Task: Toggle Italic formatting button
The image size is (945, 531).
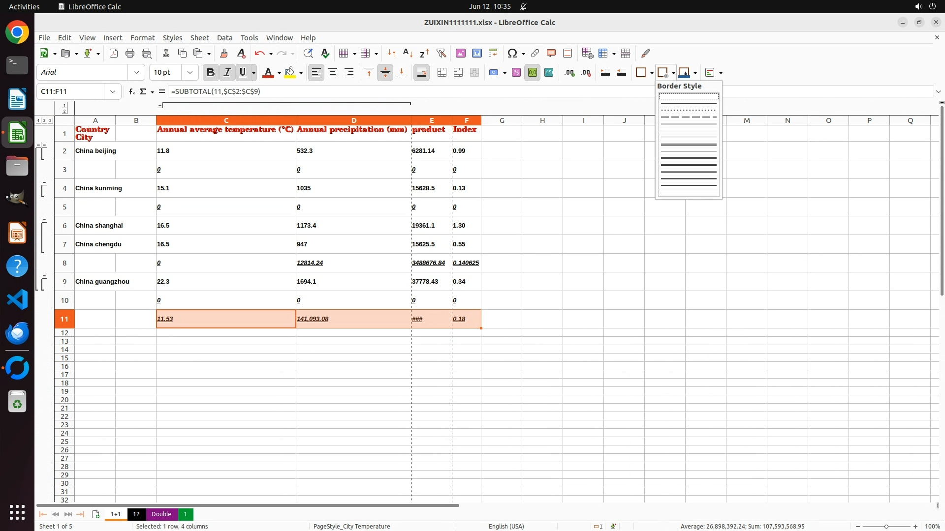Action: 227,72
